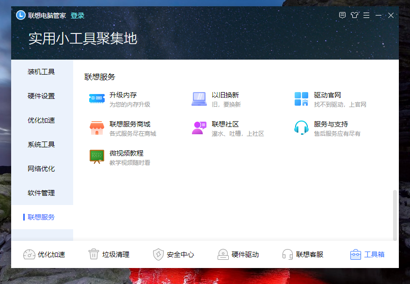Click the 登录 login link
Image resolution: width=410 pixels, height=284 pixels.
[78, 16]
